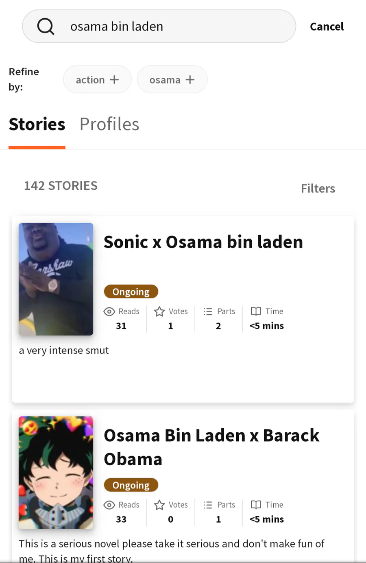
Task: Click the search magnifier icon
Action: 46,26
